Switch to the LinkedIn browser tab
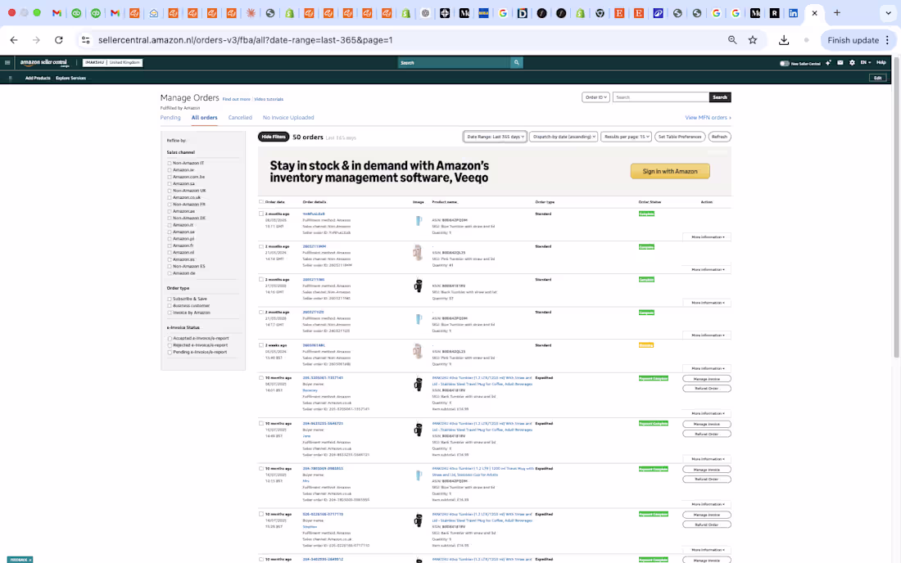This screenshot has width=901, height=563. coord(793,12)
